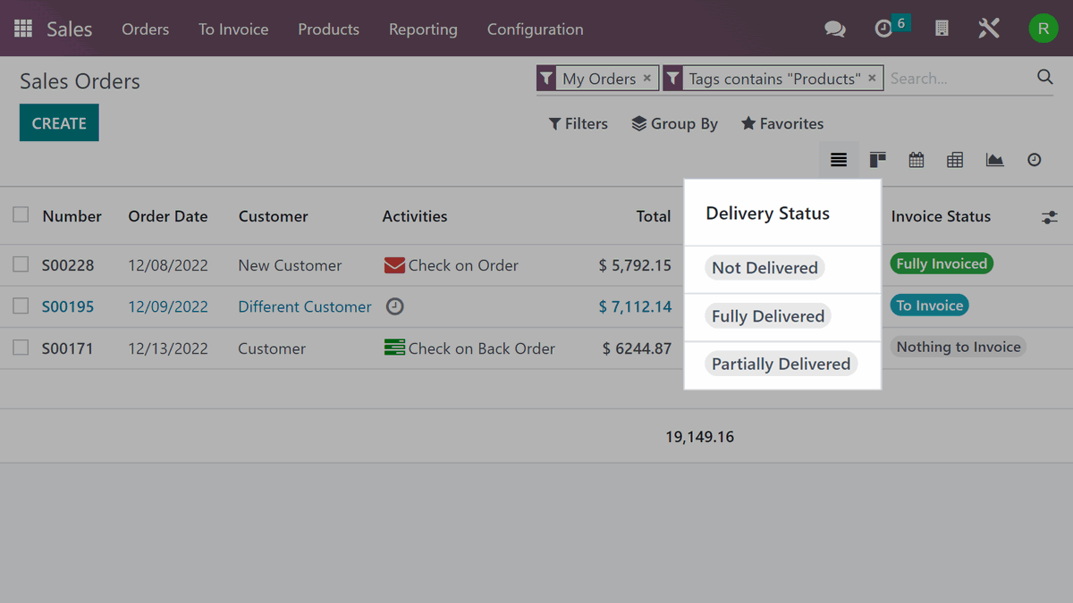Click the 12/09/2022 order date
The width and height of the screenshot is (1073, 603).
(168, 306)
